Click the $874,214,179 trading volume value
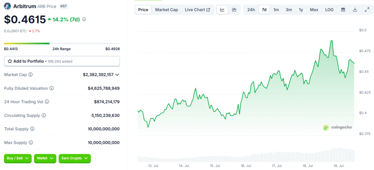 tap(107, 102)
